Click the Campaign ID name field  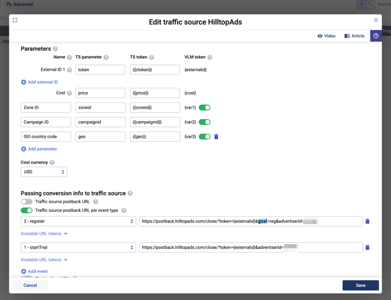tap(46, 122)
